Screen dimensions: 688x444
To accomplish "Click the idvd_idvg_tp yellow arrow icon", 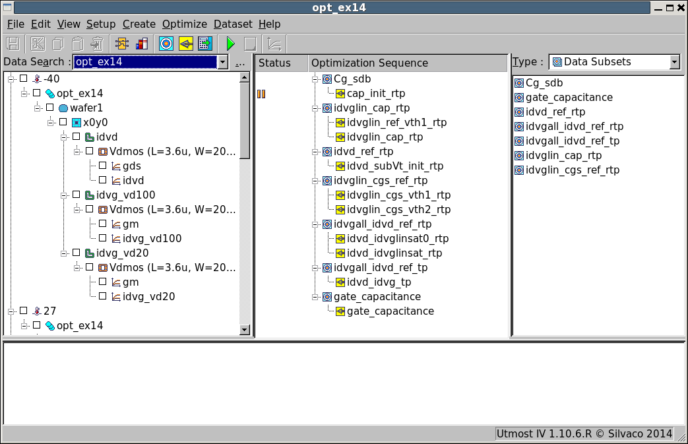I will 340,282.
